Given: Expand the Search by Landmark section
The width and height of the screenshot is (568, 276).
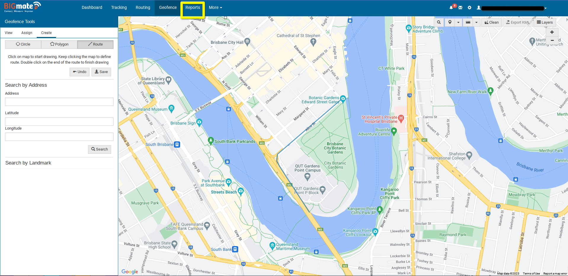Looking at the screenshot, I should click(x=28, y=163).
